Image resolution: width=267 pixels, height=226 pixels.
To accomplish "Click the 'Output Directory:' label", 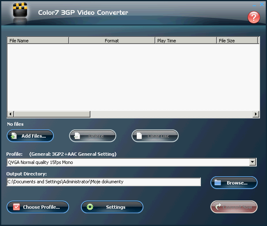I will click(26, 174).
